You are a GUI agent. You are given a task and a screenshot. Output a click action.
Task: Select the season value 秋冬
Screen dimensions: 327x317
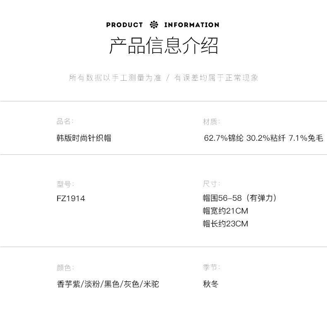coord(210,284)
